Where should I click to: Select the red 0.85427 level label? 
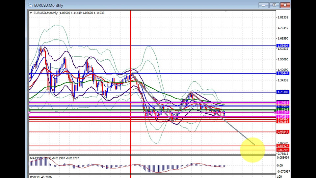pyautogui.click(x=283, y=146)
